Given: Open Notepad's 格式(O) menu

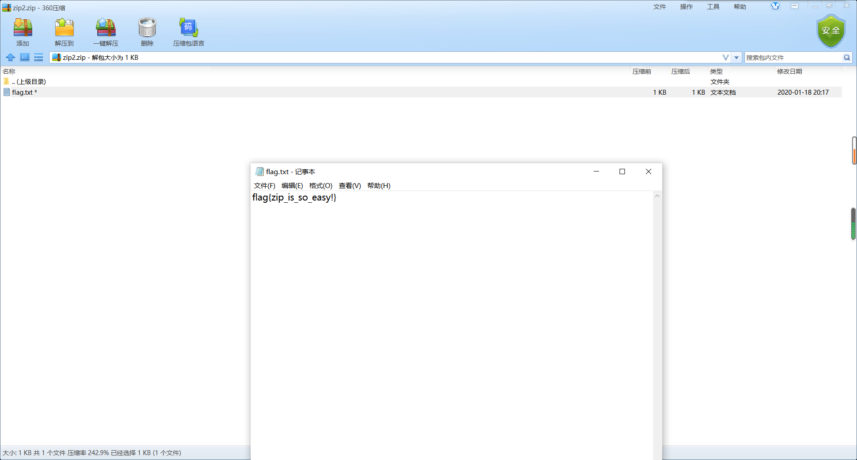Looking at the screenshot, I should point(320,186).
